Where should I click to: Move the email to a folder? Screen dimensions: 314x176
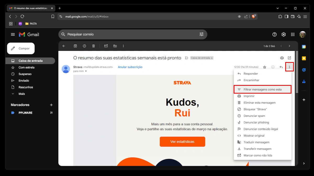click(115, 46)
